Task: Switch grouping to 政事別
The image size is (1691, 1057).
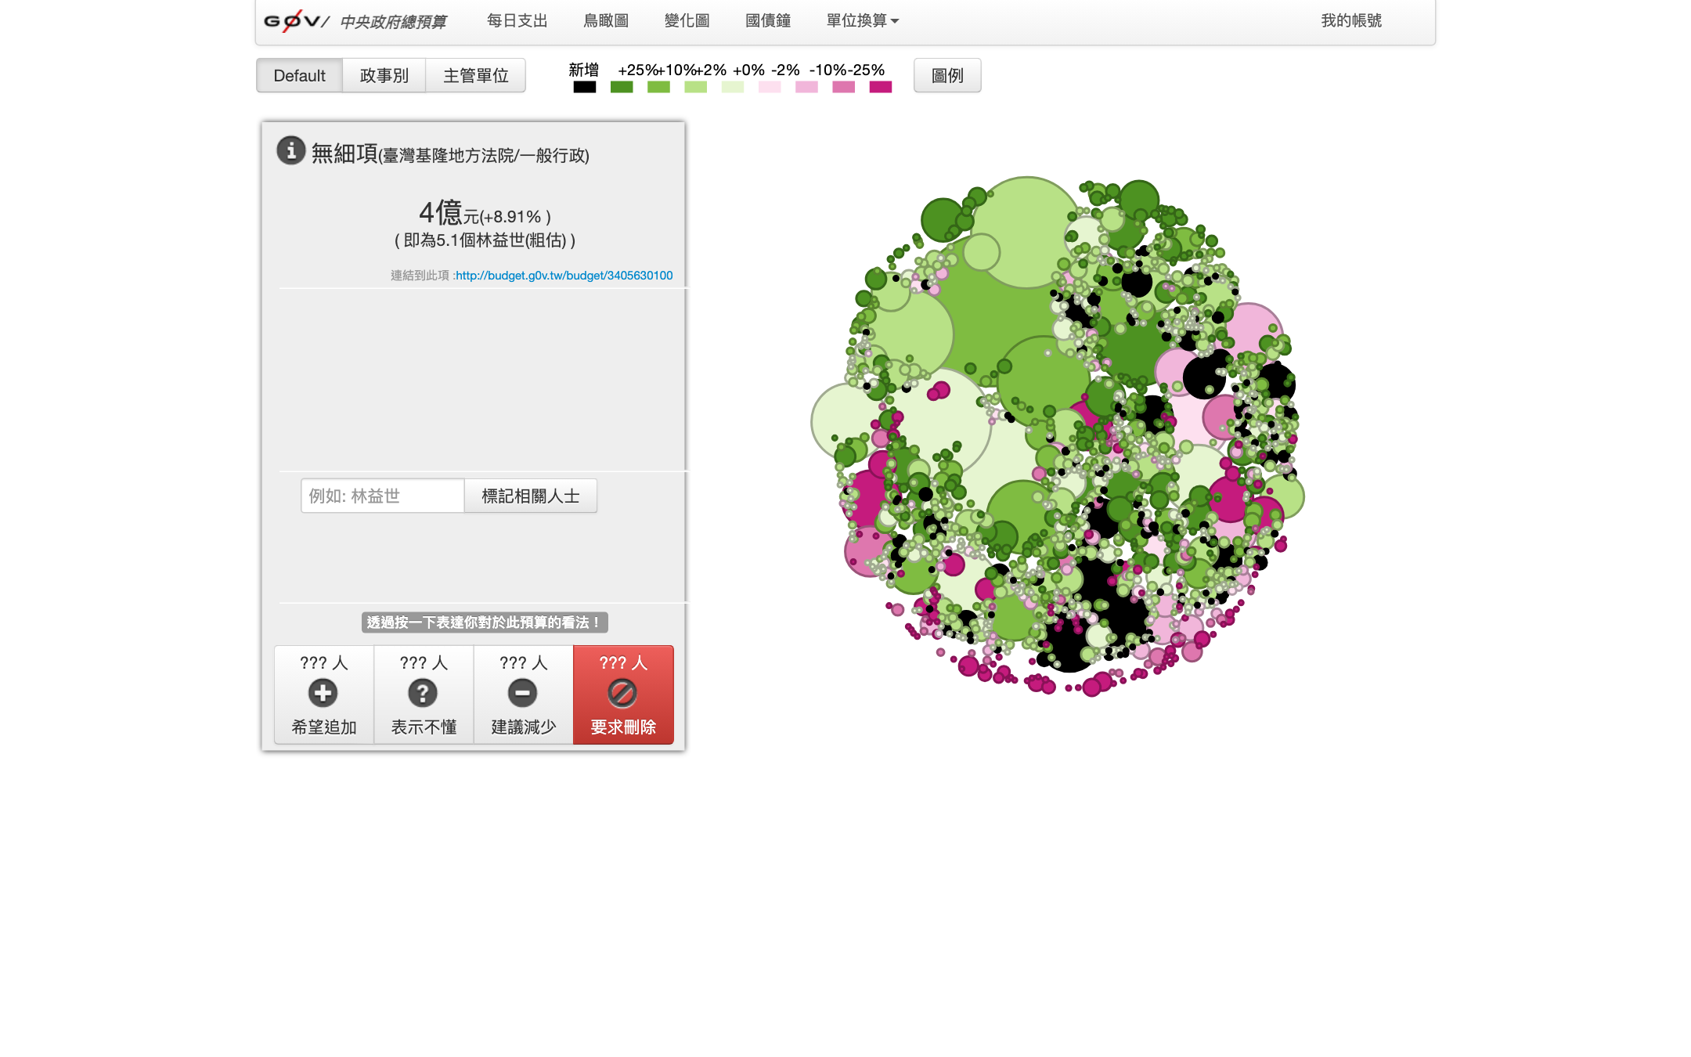Action: 384,76
